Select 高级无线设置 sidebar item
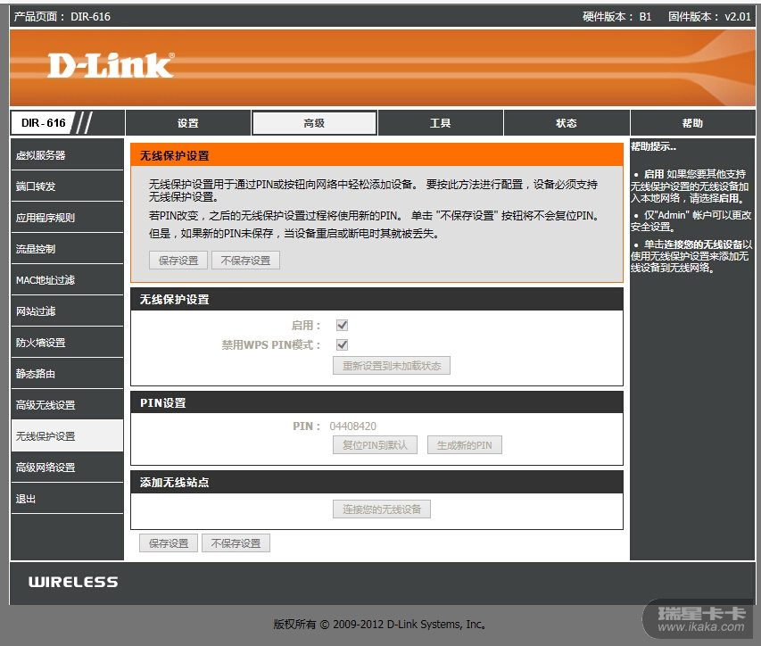This screenshot has height=646, width=761. coord(67,405)
